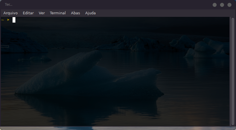
Task: Expand the Ver menu
Action: [42, 13]
